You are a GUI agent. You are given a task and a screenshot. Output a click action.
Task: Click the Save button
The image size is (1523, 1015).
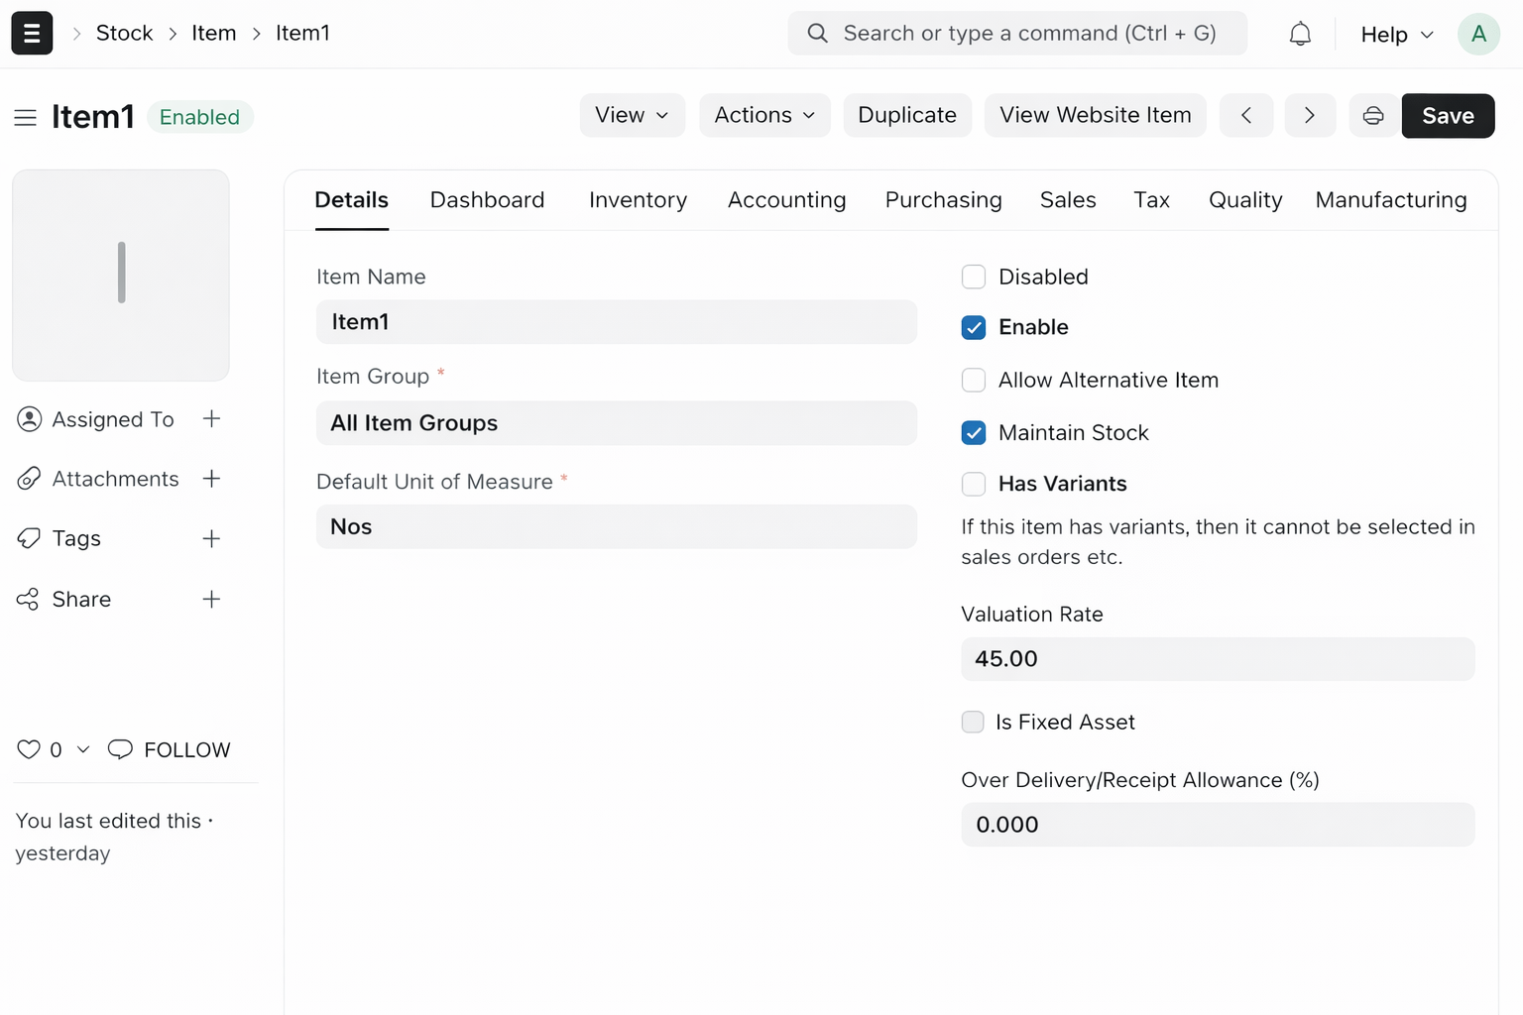click(1448, 116)
